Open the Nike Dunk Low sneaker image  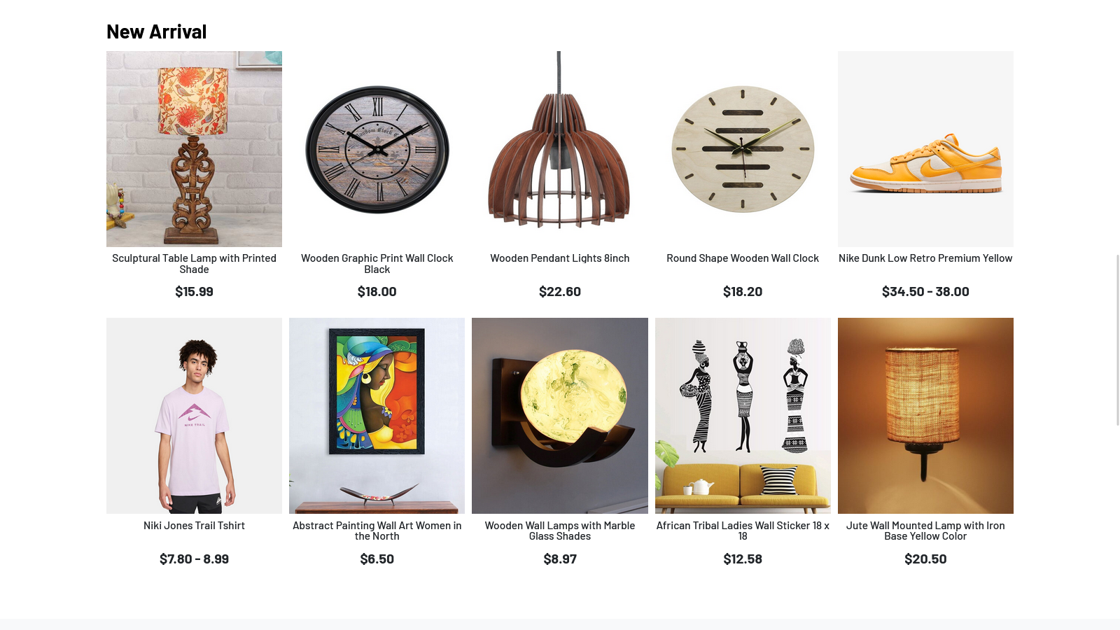coord(925,149)
